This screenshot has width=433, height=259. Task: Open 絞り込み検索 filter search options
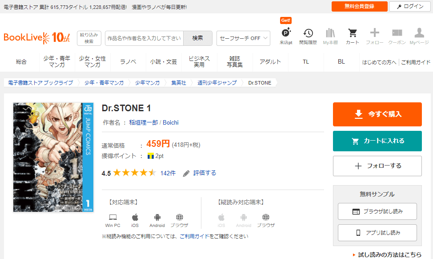[x=89, y=38]
